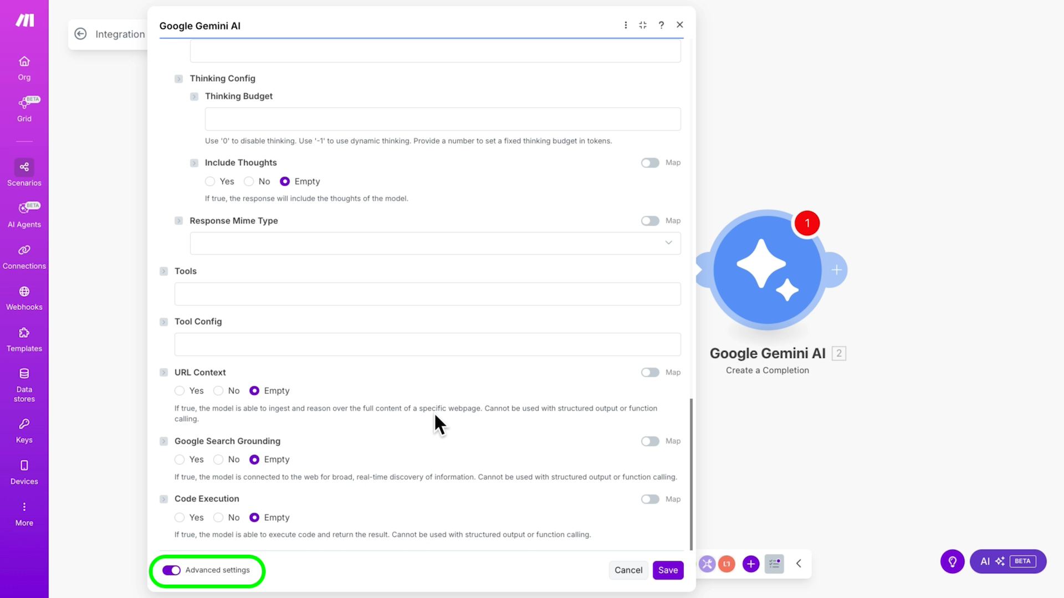This screenshot has width=1064, height=598.
Task: Open More options in sidebar
Action: click(24, 514)
